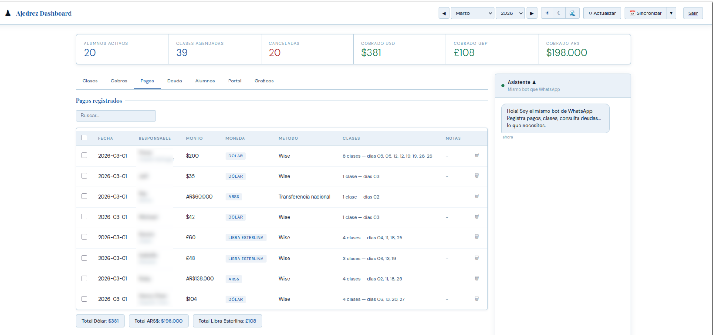This screenshot has height=335, width=713.
Task: Open the Graficos tab
Action: point(263,81)
